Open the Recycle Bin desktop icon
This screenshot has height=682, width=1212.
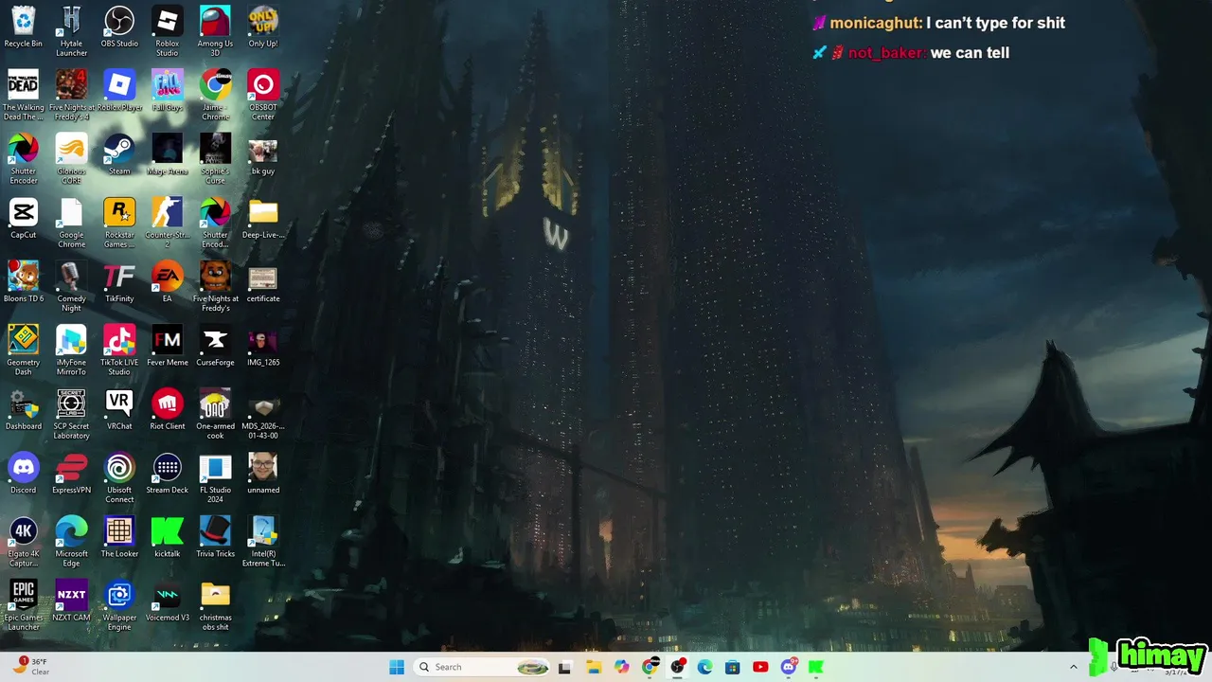coord(24,27)
